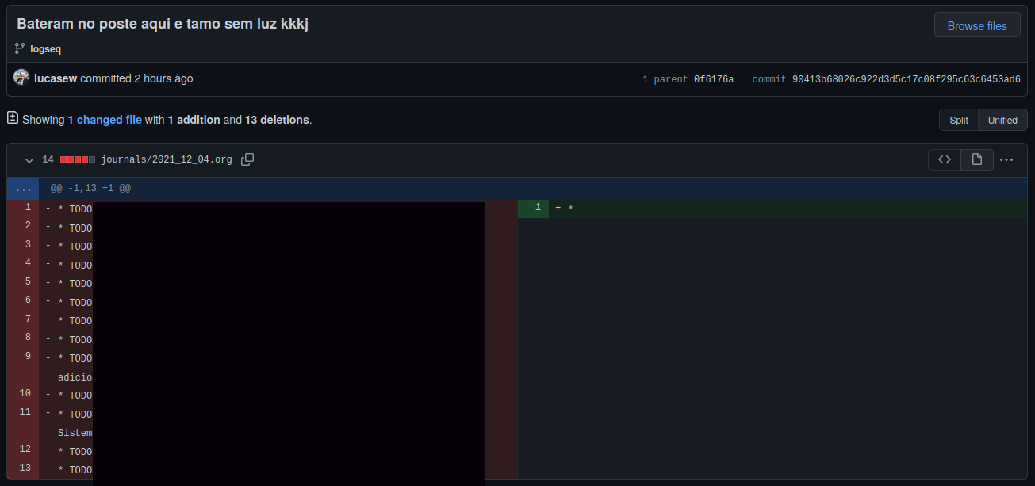Image resolution: width=1035 pixels, height=486 pixels.
Task: Expand the hunk header @@ -1,13 +1 @@
Action: click(x=90, y=188)
